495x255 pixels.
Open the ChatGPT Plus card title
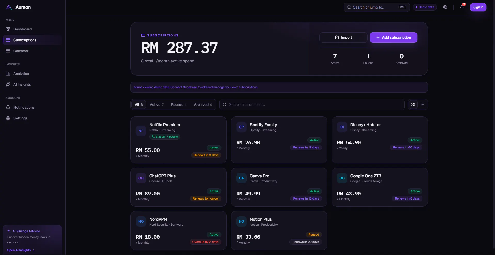click(x=162, y=176)
